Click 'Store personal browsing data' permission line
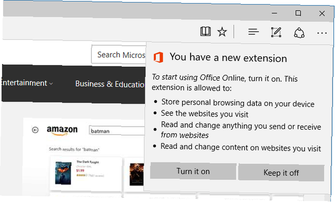 tap(238, 103)
